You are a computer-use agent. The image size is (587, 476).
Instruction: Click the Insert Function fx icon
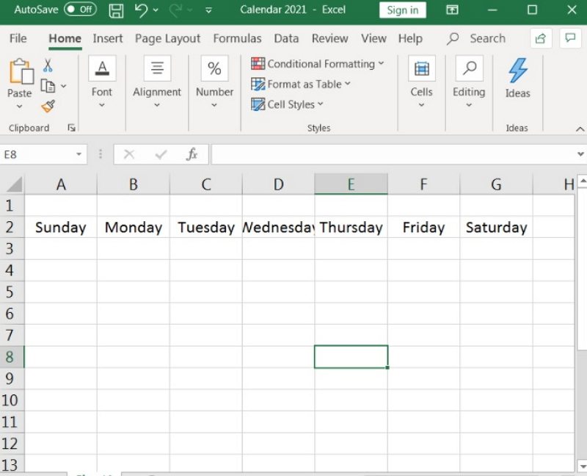tap(192, 154)
